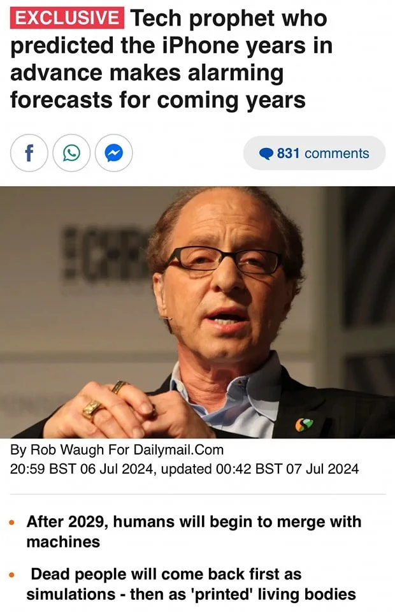Click the man's black-framed glasses in photo
Screen dimensions: 395x612
click(x=224, y=260)
